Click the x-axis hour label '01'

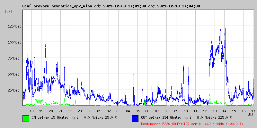pyautogui.click(x=99, y=111)
